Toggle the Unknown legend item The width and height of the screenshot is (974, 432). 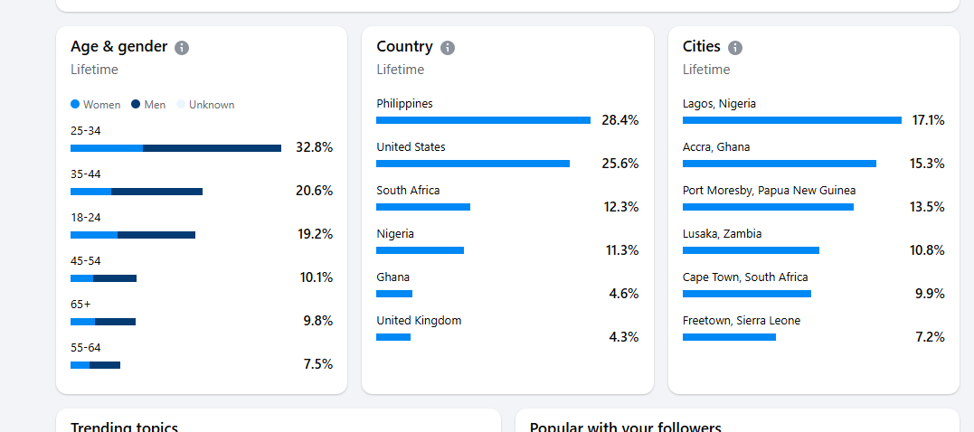pos(205,105)
